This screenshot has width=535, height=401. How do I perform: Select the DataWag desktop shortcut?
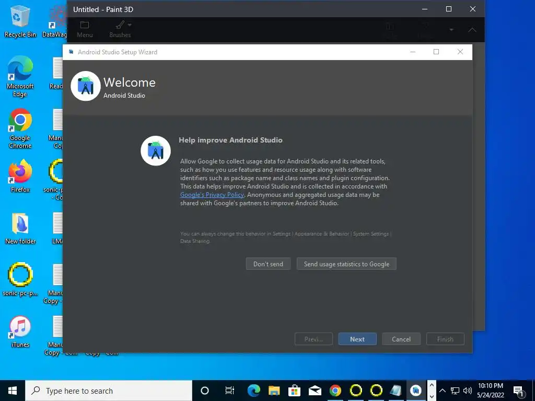click(x=54, y=21)
